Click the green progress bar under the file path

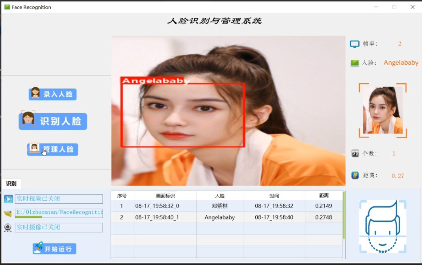click(28, 217)
